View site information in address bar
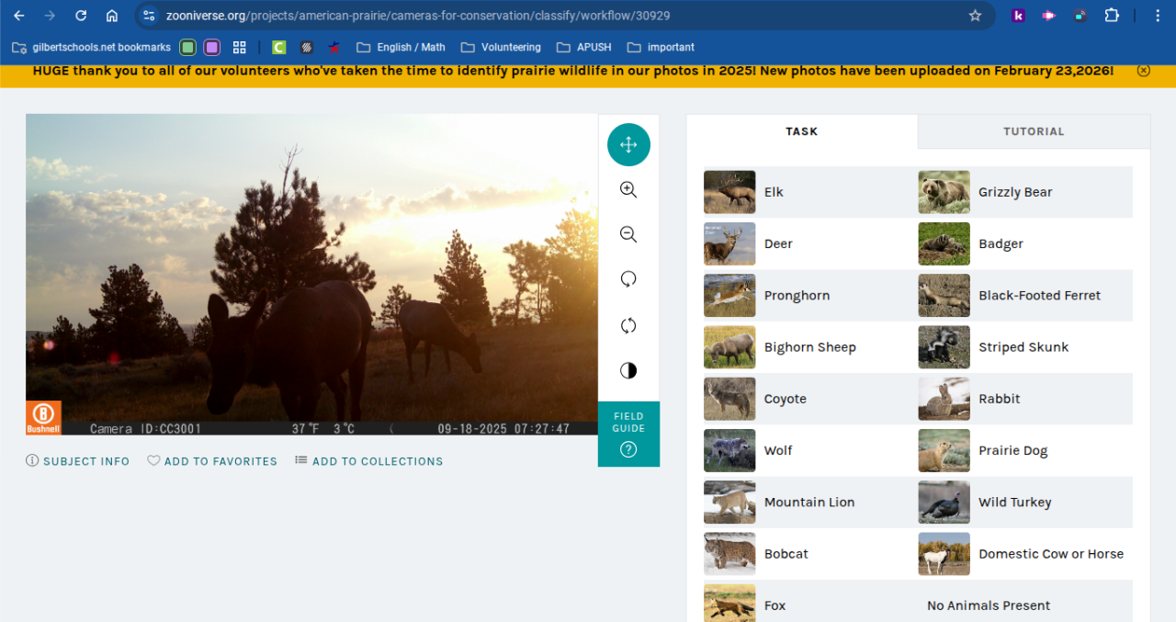 point(149,16)
